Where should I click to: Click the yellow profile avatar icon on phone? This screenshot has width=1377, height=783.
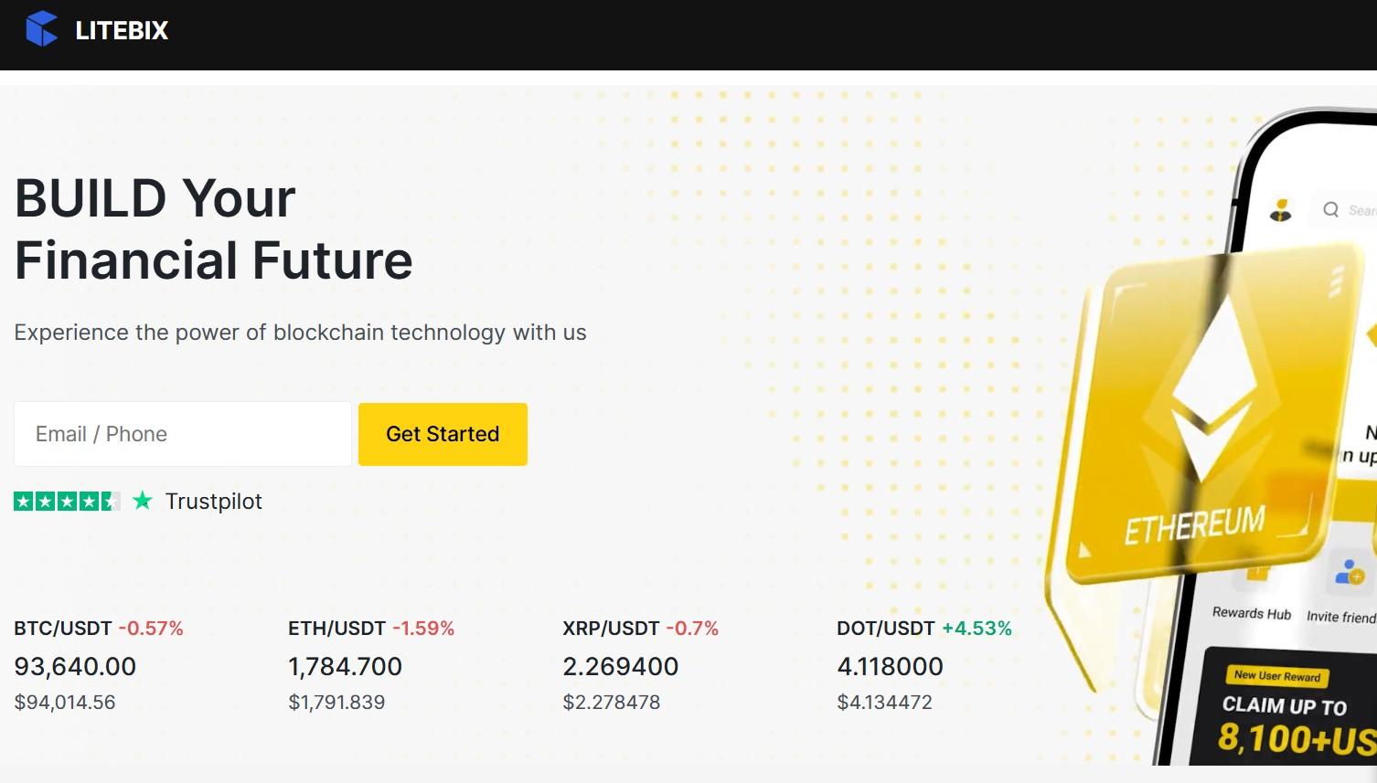(1281, 210)
